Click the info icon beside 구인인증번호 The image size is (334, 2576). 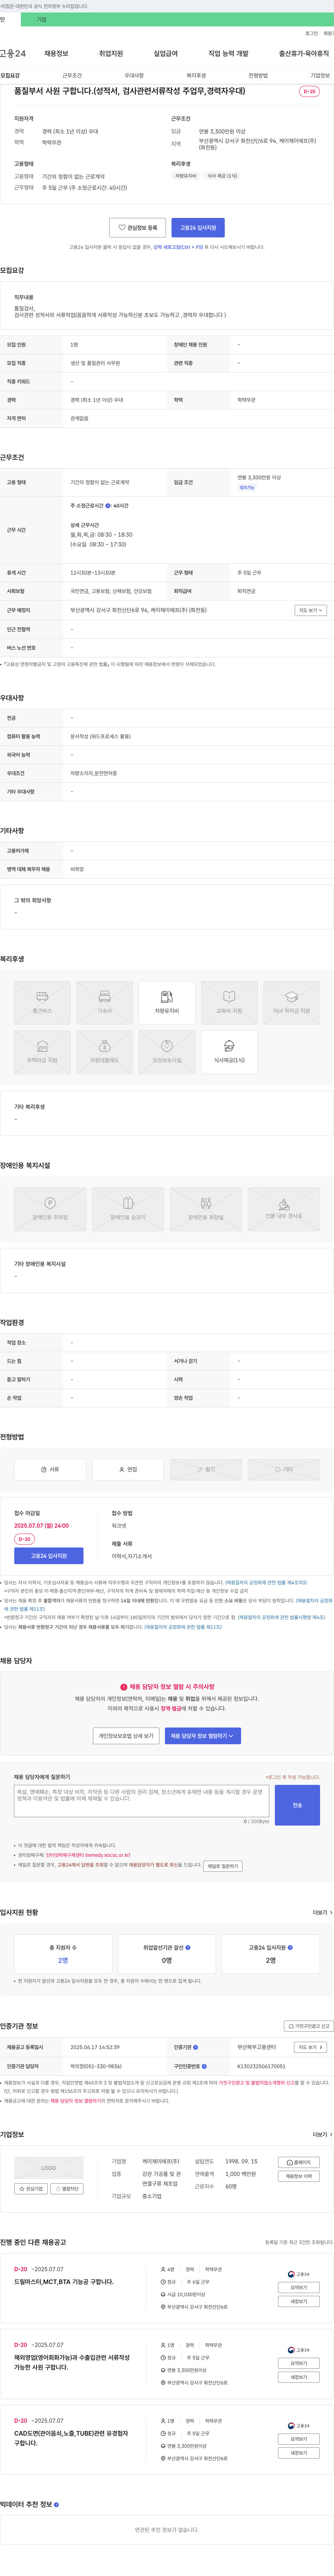click(204, 2066)
